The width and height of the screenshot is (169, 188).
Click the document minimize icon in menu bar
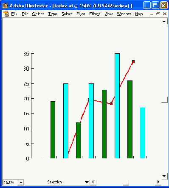tap(152, 14)
